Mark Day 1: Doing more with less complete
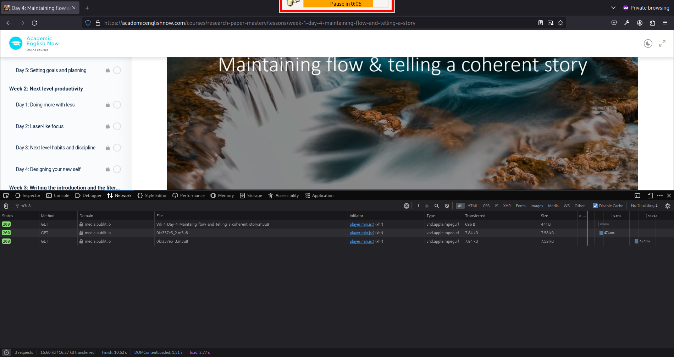This screenshot has width=674, height=357. coord(117,105)
